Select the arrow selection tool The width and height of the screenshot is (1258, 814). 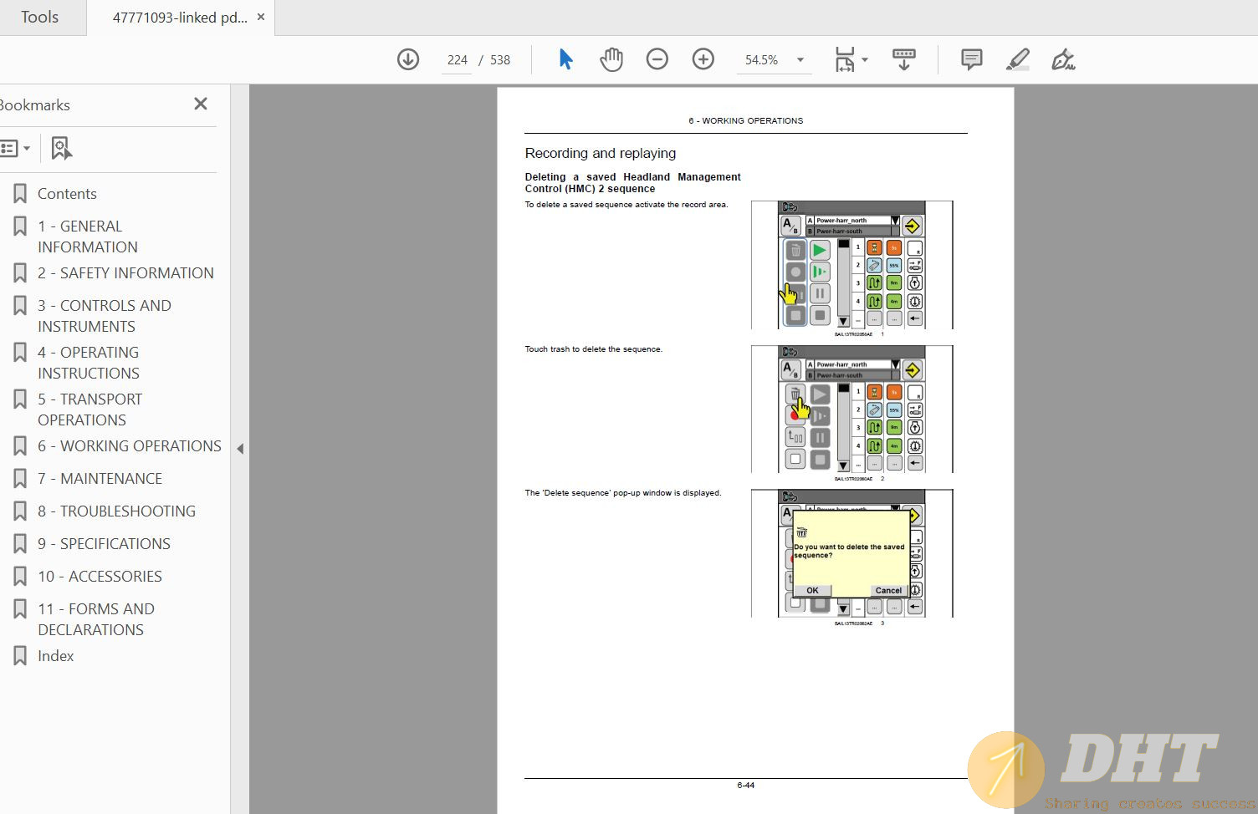tap(565, 59)
